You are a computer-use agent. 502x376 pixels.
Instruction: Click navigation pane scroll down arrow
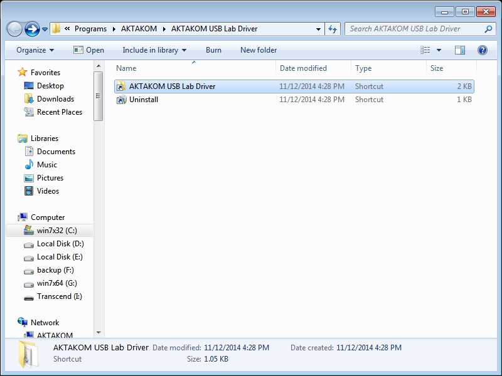pos(99,333)
